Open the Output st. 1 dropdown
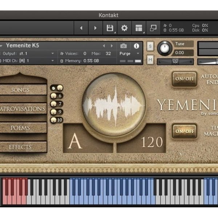 point(28,53)
